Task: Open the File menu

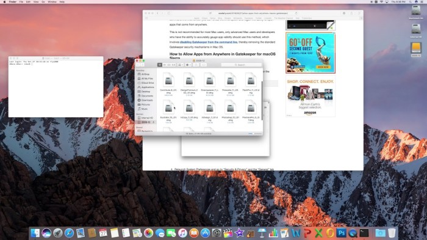Action: [x=21, y=2]
